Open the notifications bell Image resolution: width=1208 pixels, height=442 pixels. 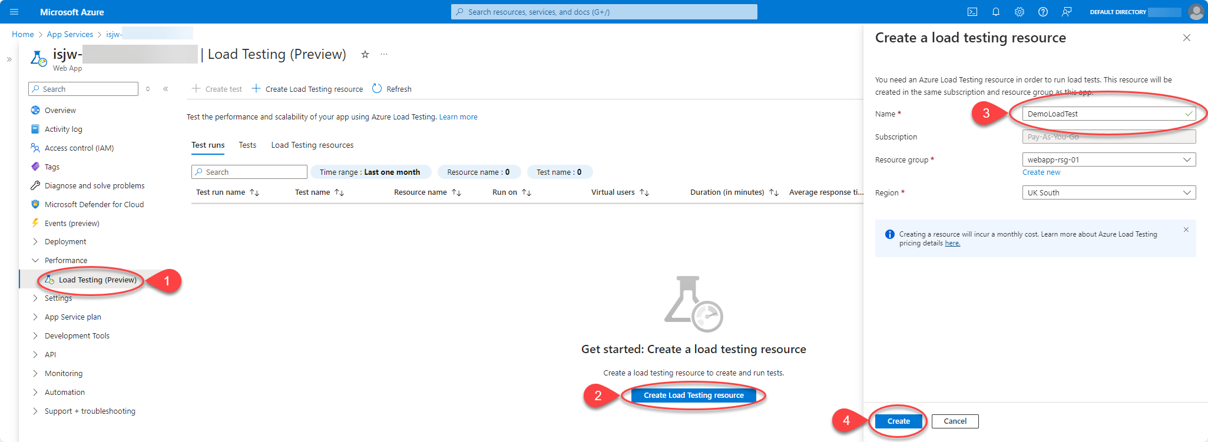coord(996,12)
